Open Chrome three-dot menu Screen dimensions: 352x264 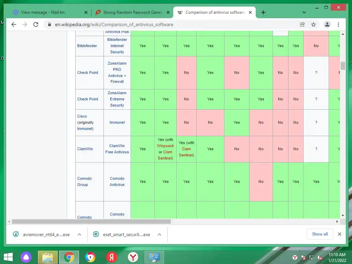338,24
